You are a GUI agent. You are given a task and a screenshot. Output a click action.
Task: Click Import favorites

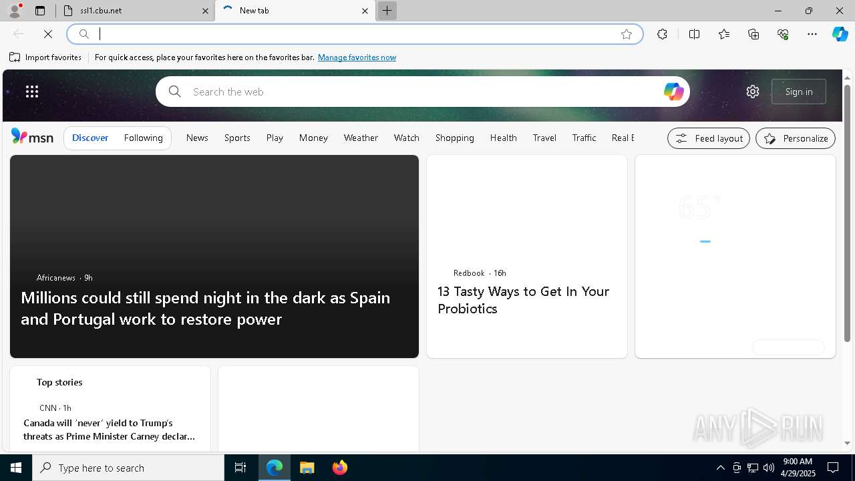pos(45,57)
